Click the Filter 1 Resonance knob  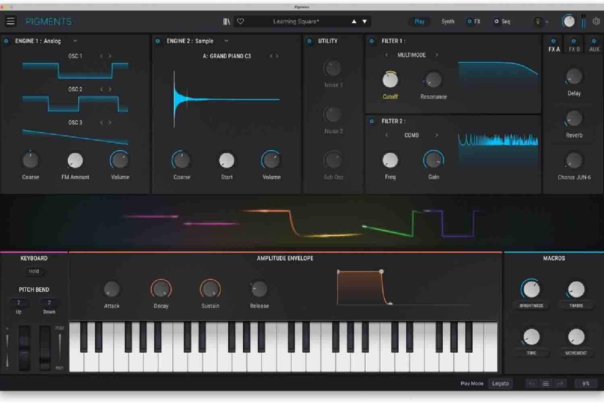(x=433, y=80)
